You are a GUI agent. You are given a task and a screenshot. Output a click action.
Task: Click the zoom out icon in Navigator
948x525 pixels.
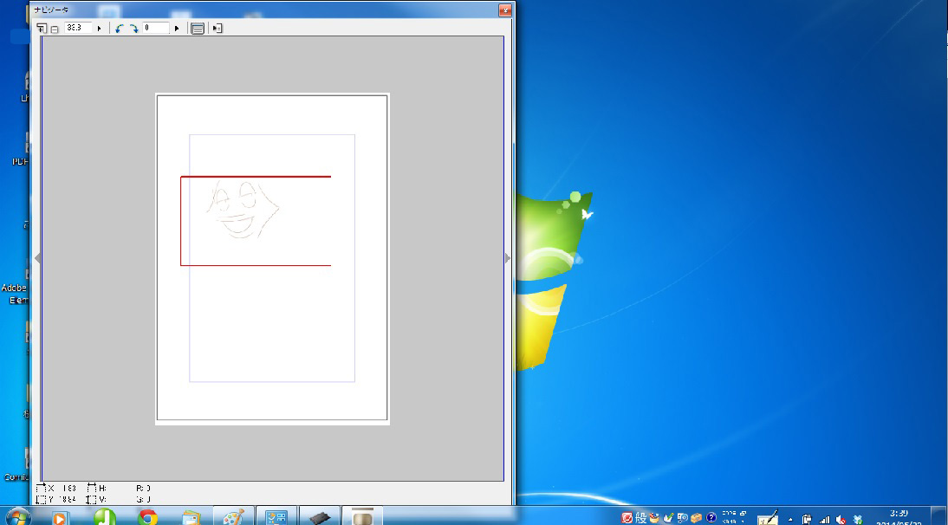[x=55, y=29]
